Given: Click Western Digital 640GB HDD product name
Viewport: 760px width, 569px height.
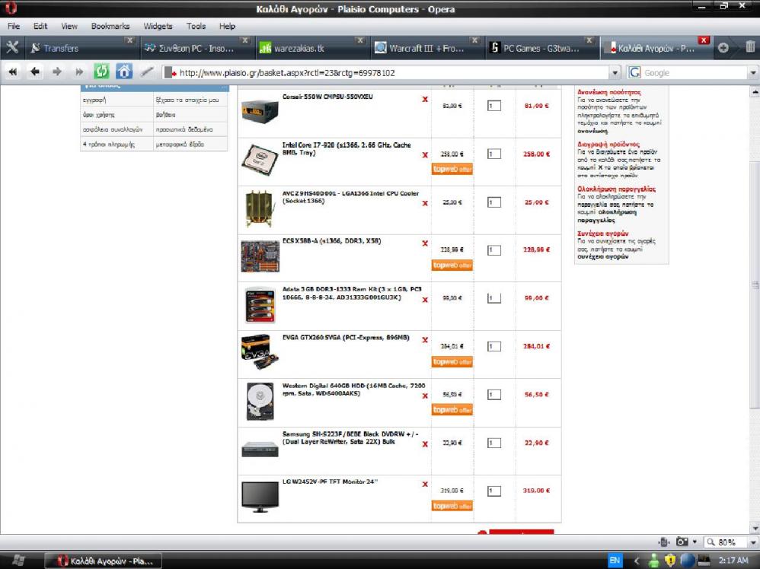Looking at the screenshot, I should coord(354,389).
